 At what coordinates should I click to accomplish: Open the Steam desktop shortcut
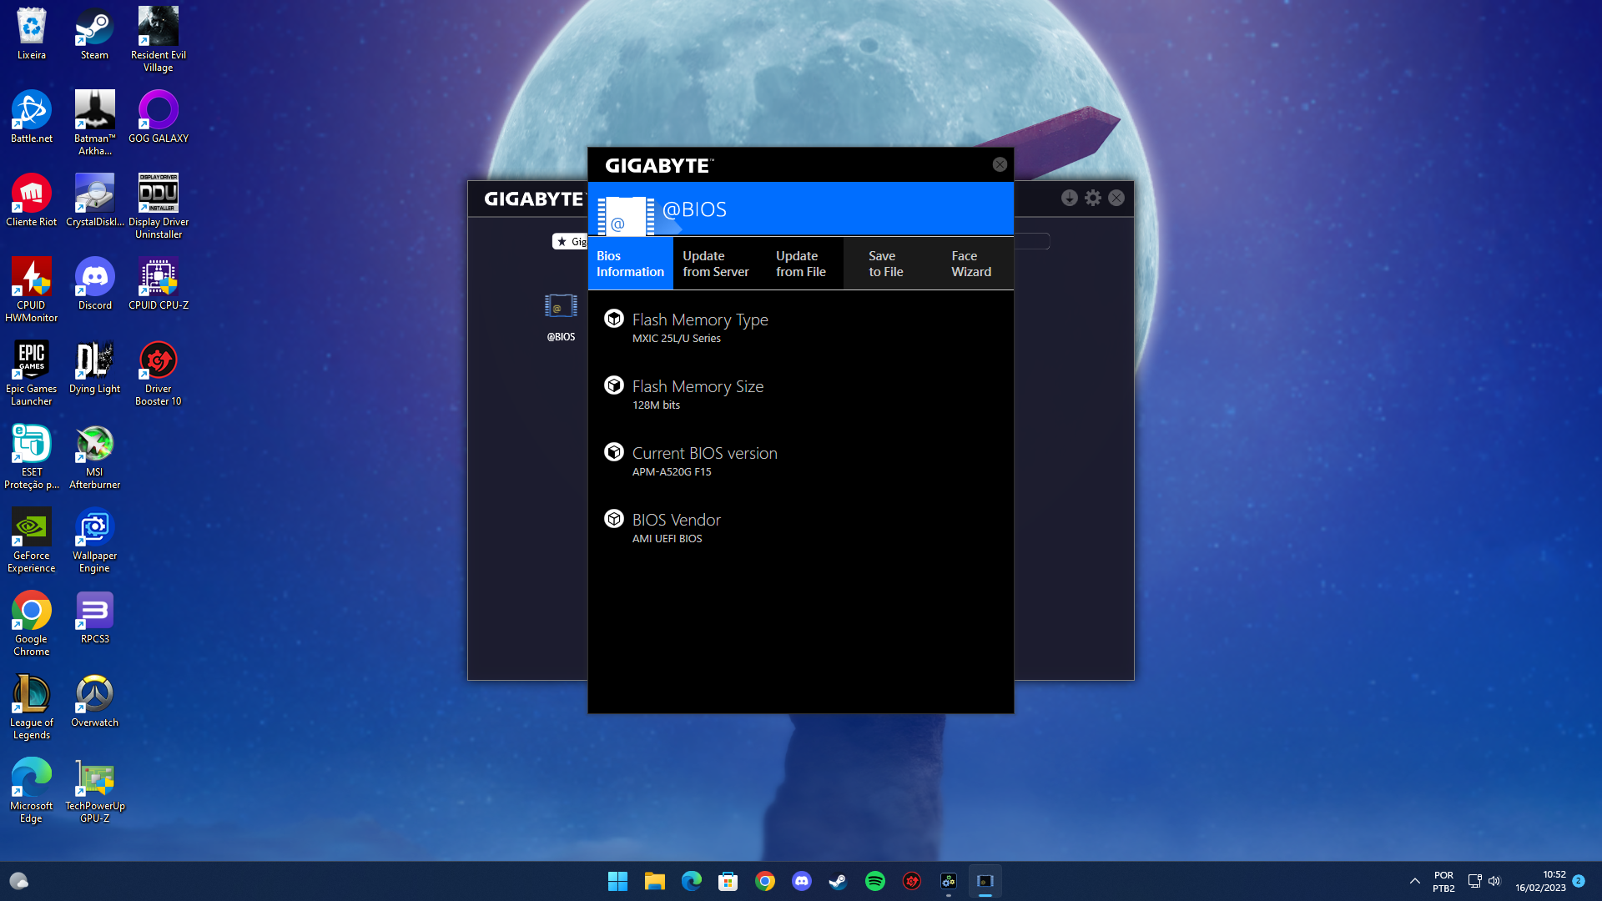click(95, 33)
